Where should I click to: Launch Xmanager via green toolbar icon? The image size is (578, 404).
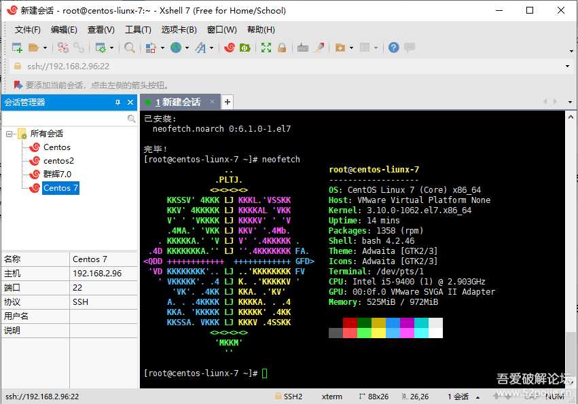[x=245, y=48]
